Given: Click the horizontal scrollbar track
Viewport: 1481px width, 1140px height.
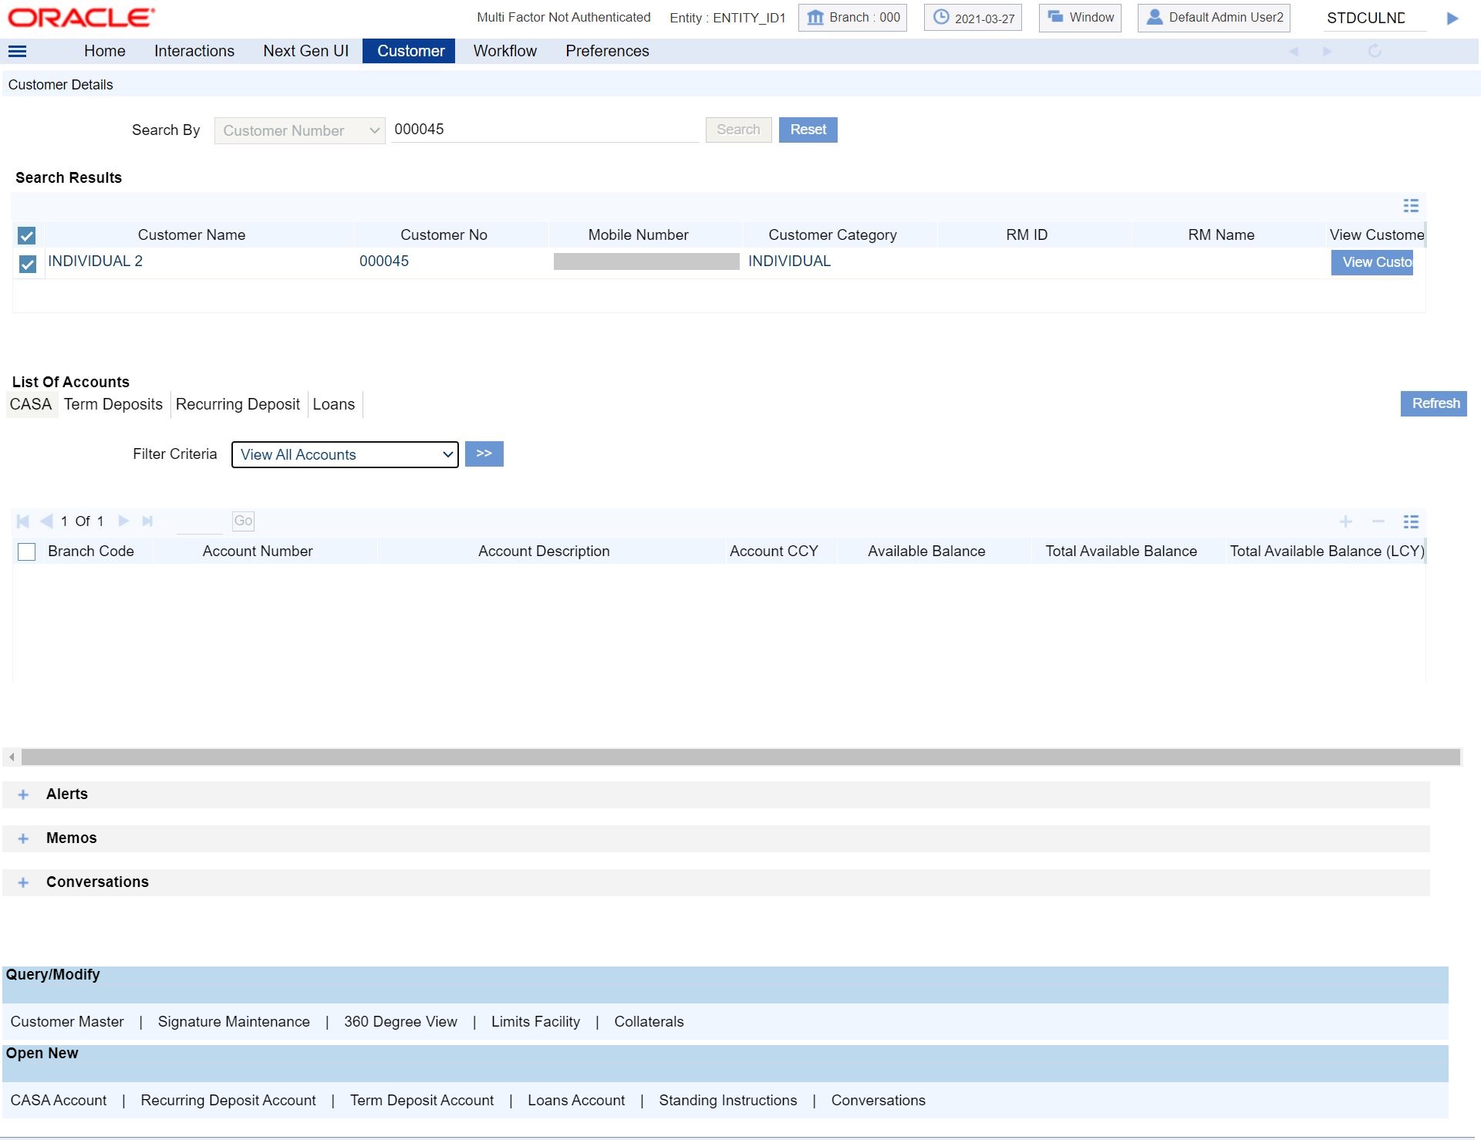Looking at the screenshot, I should (x=740, y=757).
